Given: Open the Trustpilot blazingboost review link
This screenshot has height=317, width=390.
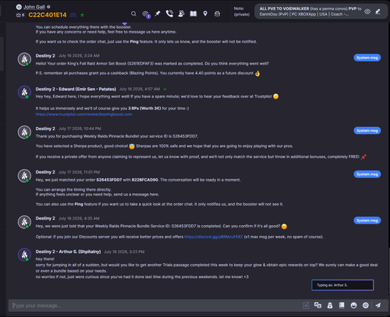Looking at the screenshot, I should pyautogui.click(x=83, y=114).
